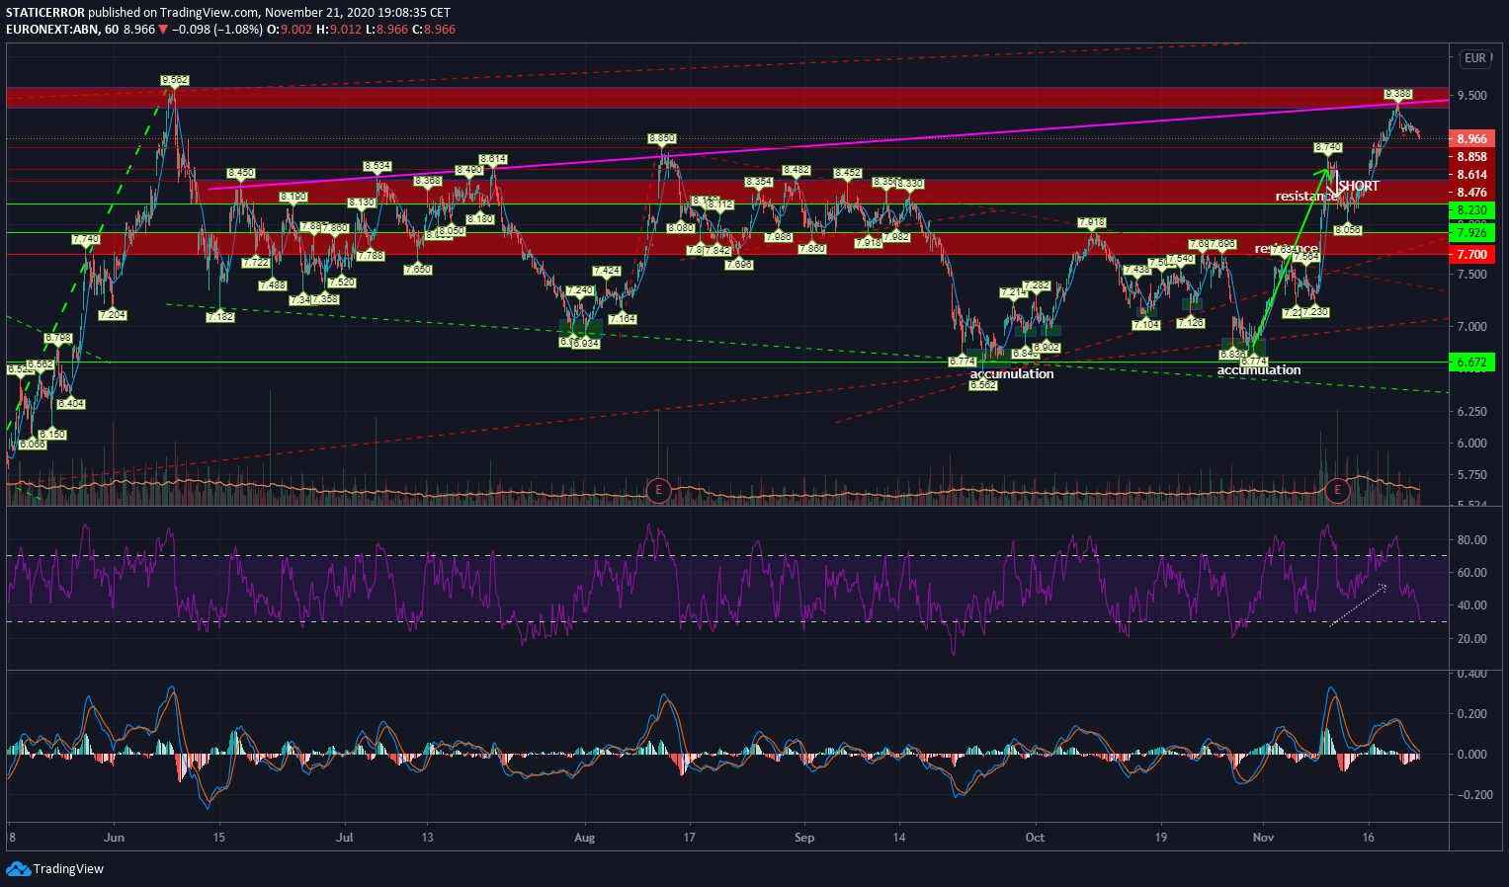Click the 7.182 pivot low label
The height and width of the screenshot is (887, 1509).
[x=219, y=316]
